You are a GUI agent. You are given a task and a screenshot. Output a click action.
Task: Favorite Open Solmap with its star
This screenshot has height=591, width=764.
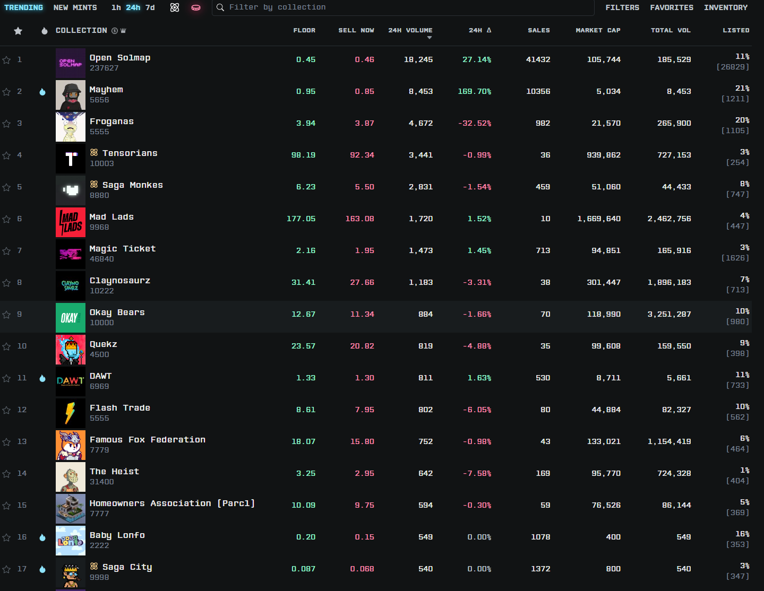tap(6, 60)
